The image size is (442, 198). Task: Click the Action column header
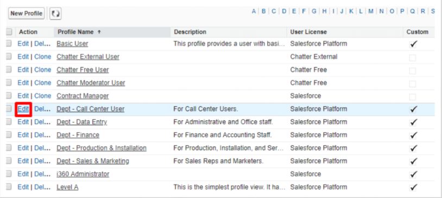pos(35,32)
